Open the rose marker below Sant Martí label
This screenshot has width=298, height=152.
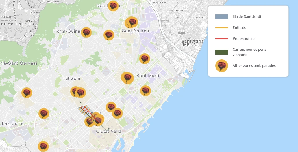click(x=145, y=91)
